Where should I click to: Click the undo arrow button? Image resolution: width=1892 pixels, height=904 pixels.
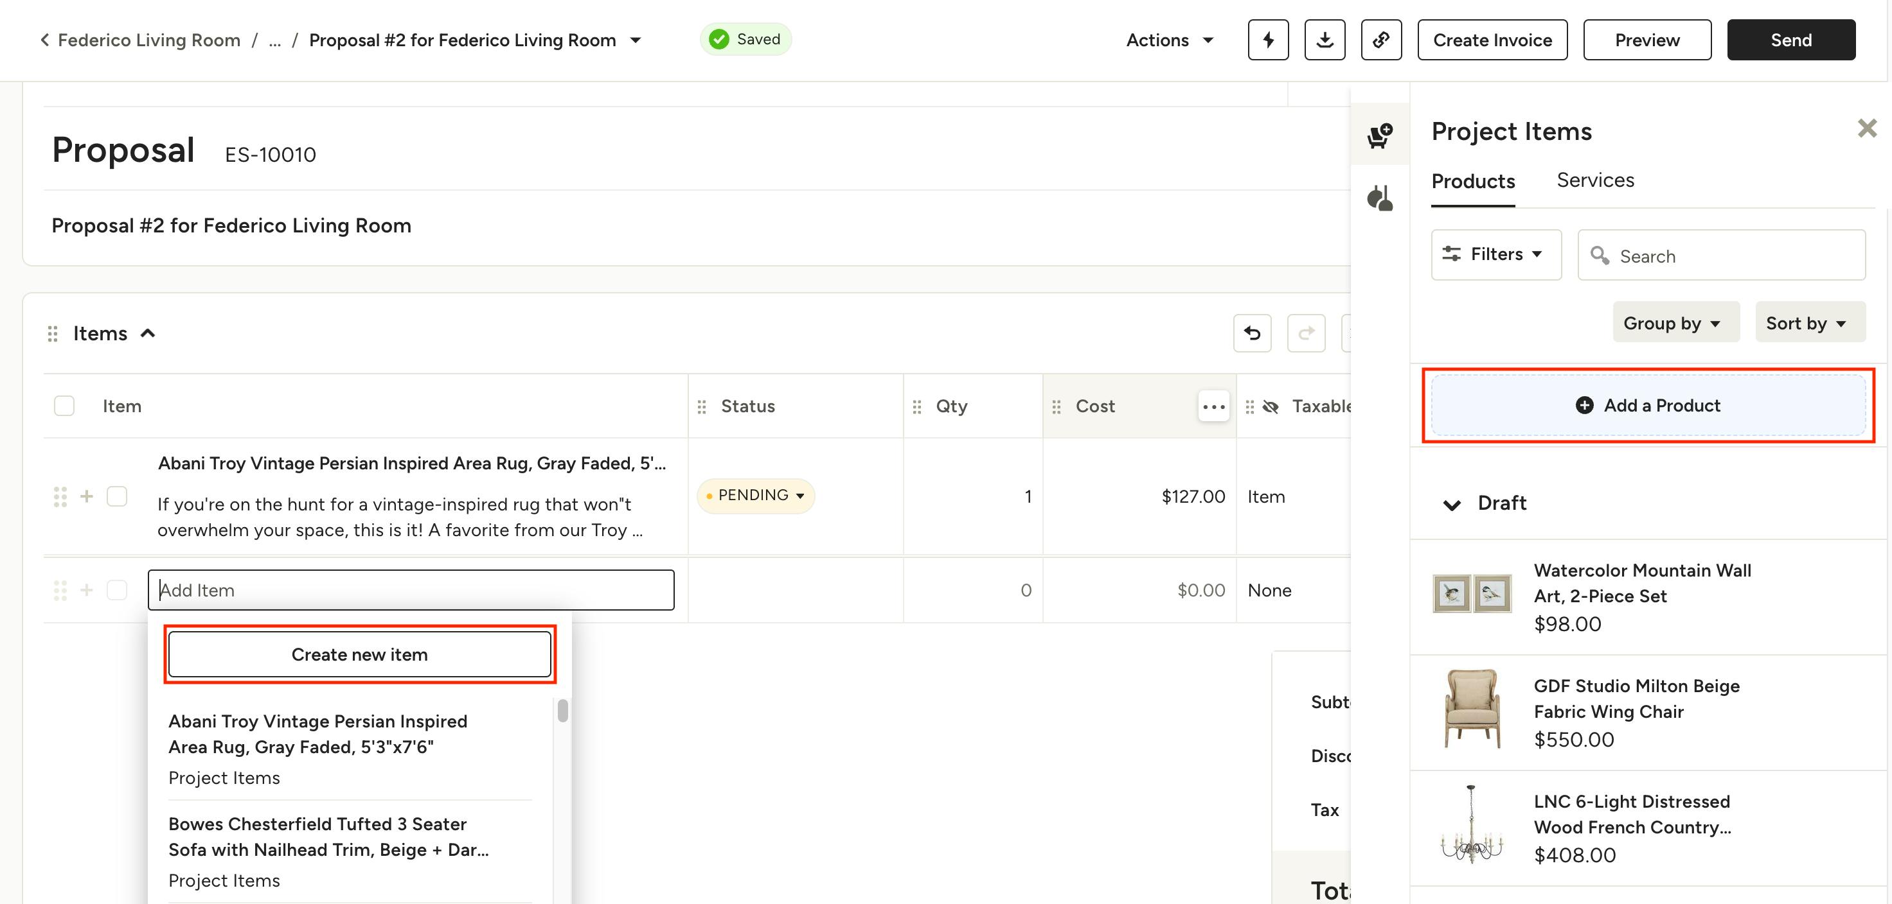point(1253,333)
